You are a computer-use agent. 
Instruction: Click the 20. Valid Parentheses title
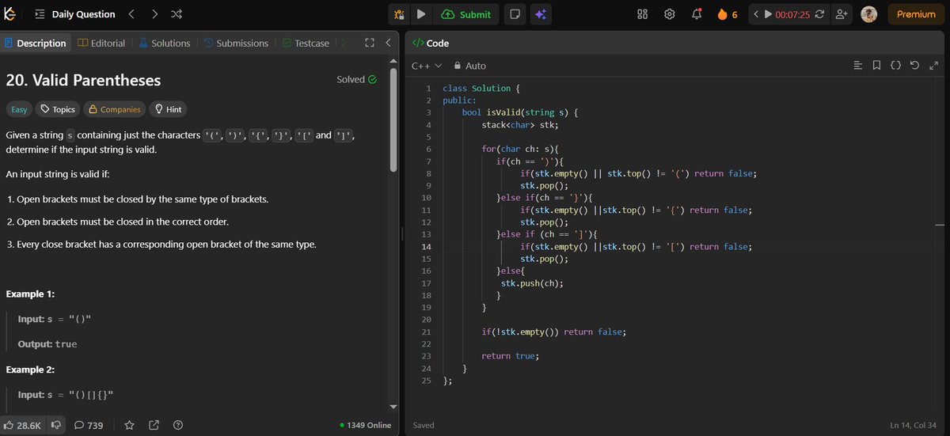pyautogui.click(x=83, y=80)
